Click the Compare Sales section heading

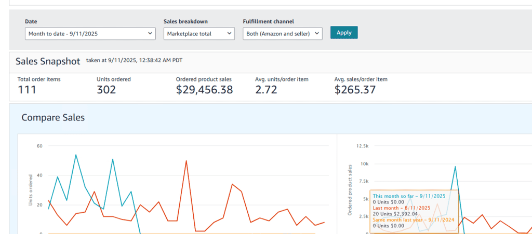click(53, 118)
